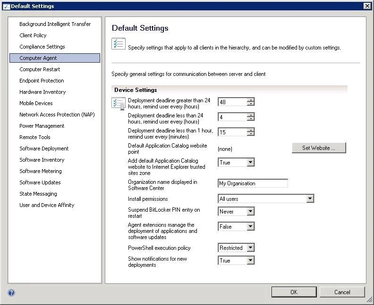This screenshot has width=374, height=305.
Task: Increase less-than-1-hour reminder minutes
Action: click(x=250, y=130)
